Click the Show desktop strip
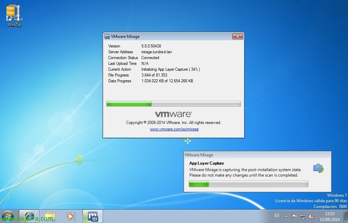348x223 pixels. click(346, 217)
